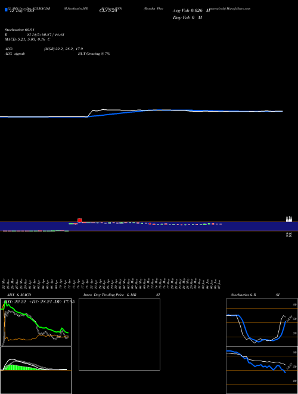The height and width of the screenshot is (394, 298).
Task: Click the blue 12 Day SMA legend square
Action: pos(6,10)
